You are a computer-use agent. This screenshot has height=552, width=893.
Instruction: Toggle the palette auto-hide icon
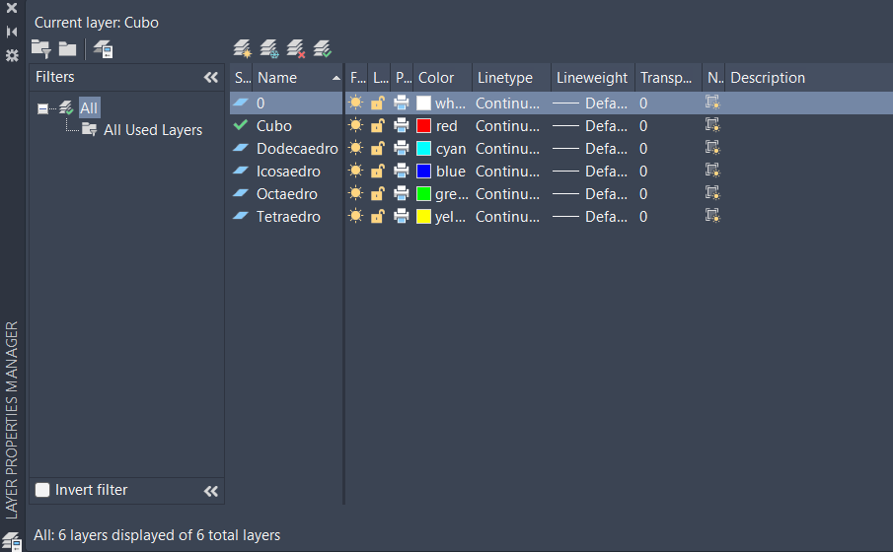point(12,32)
